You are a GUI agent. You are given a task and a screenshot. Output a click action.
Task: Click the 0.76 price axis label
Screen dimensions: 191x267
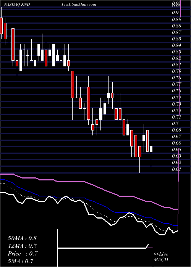pos(176,91)
